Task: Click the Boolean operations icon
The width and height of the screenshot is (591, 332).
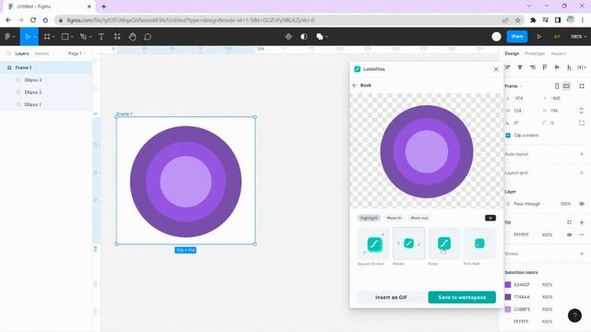Action: 320,37
